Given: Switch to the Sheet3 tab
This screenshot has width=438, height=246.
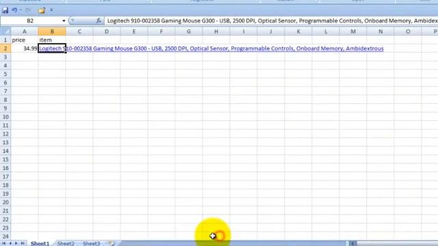Looking at the screenshot, I should 91,243.
